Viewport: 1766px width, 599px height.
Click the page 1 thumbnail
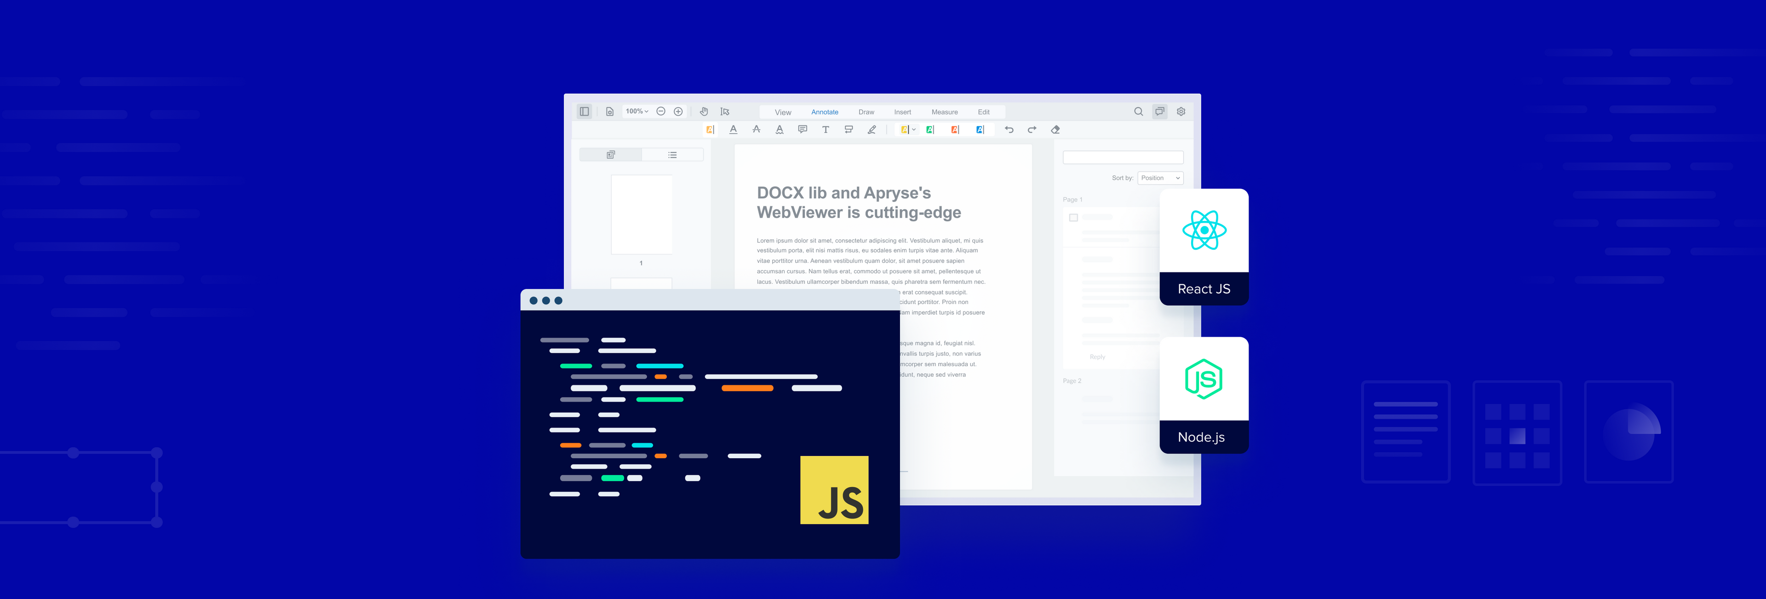(x=641, y=214)
